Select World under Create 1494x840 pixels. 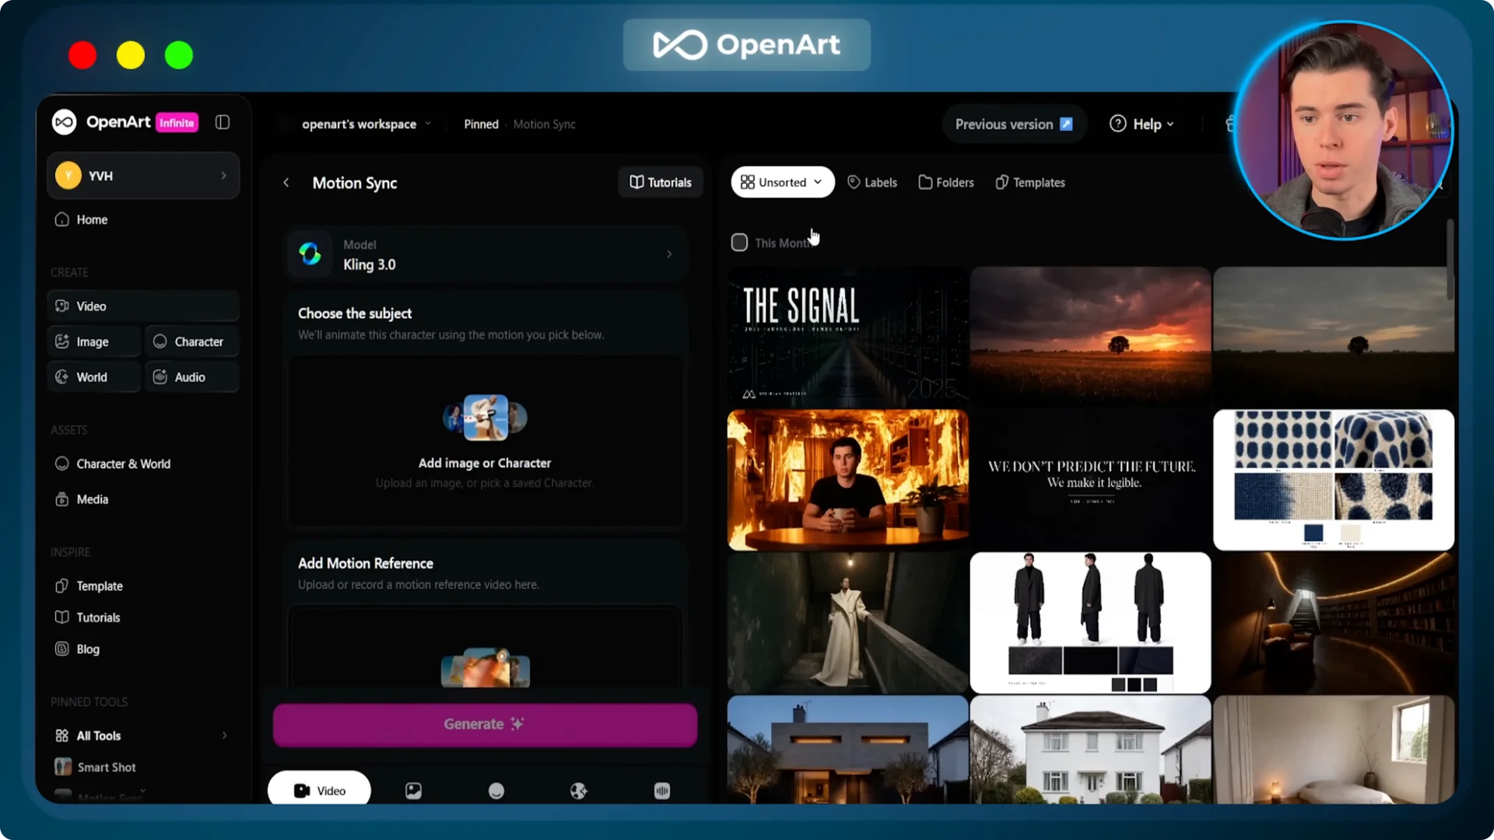(93, 377)
